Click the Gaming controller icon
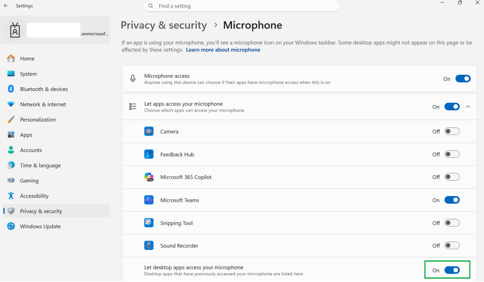 pos(11,181)
